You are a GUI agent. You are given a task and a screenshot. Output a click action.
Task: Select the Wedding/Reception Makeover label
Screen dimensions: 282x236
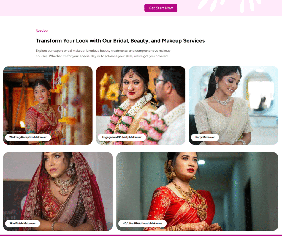pyautogui.click(x=28, y=137)
